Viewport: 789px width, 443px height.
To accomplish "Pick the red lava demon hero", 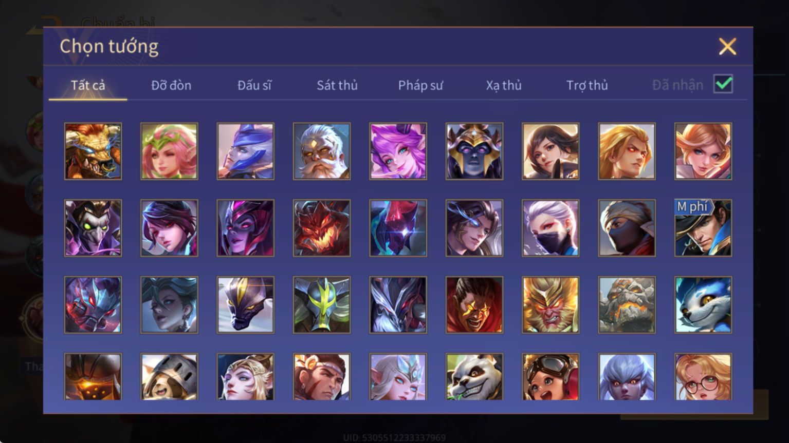I will pyautogui.click(x=322, y=228).
